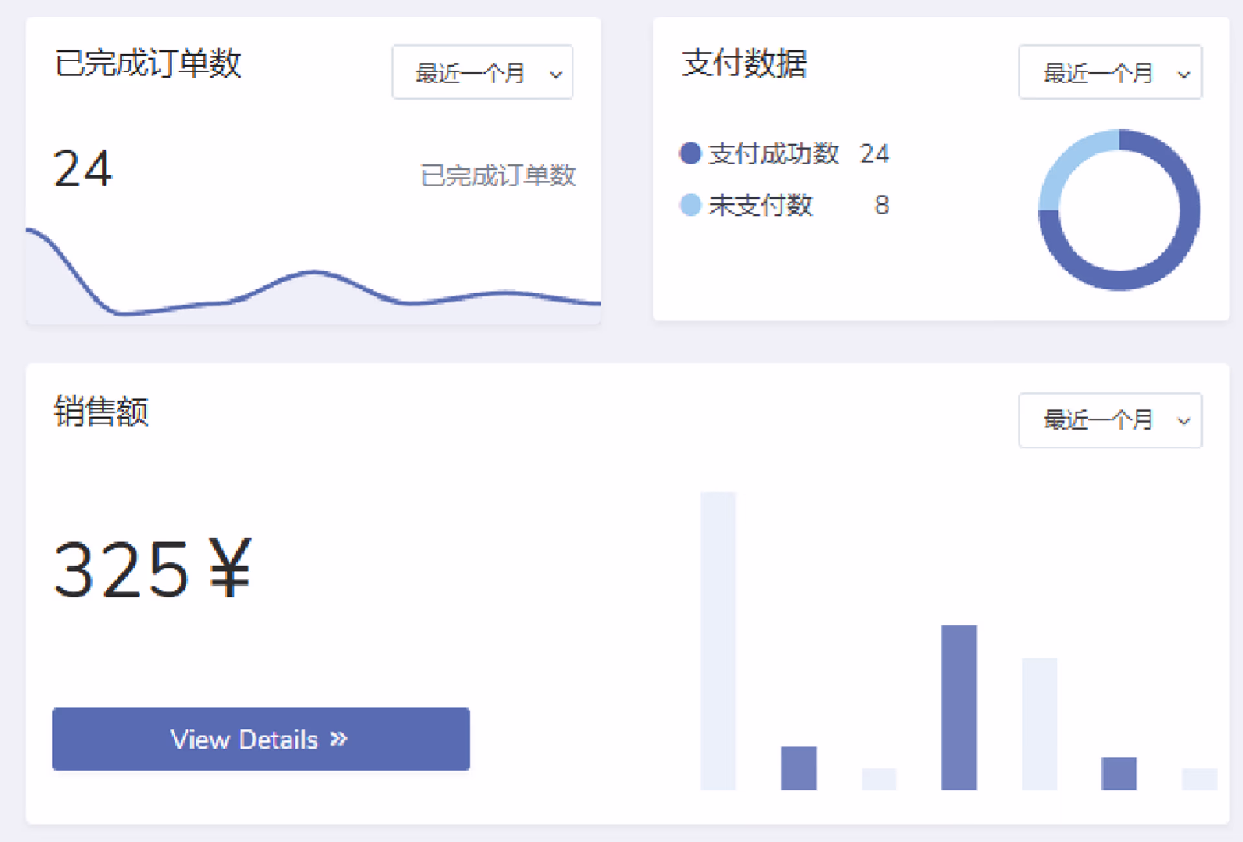Viewport: 1243px width, 842px height.
Task: Click the gray 已完成订单数 chart caption
Action: click(498, 175)
